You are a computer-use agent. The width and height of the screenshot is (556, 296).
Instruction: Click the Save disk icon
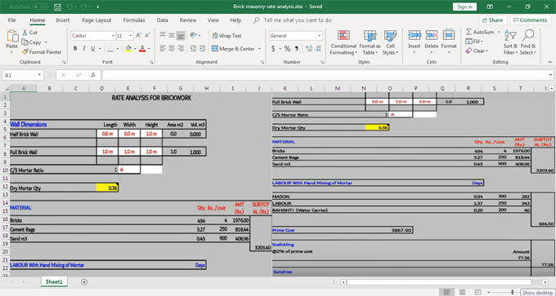pos(58,7)
